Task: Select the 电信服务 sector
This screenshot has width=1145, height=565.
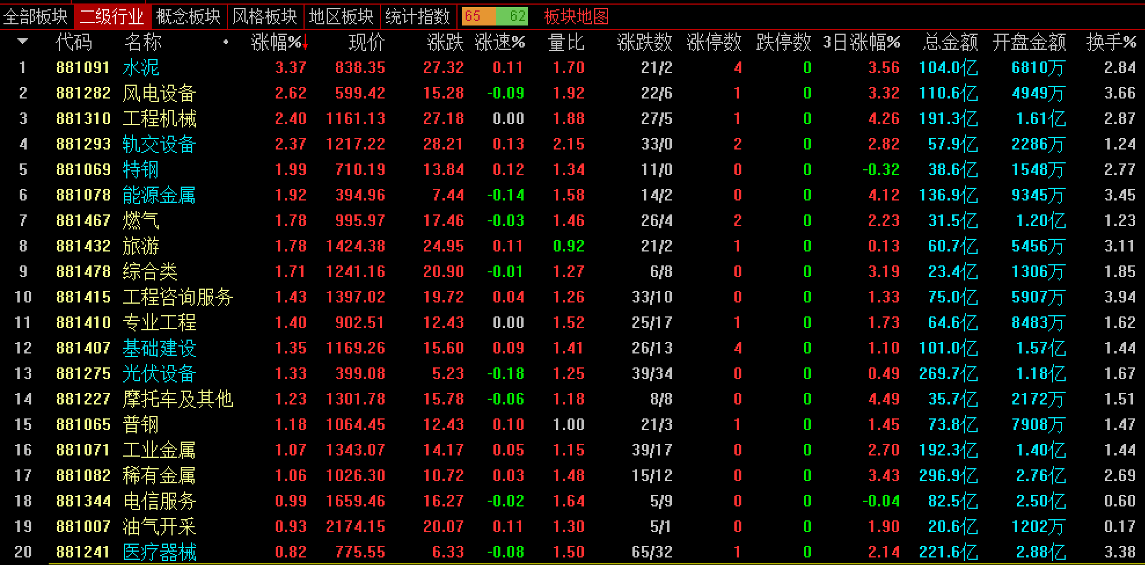Action: [x=159, y=501]
